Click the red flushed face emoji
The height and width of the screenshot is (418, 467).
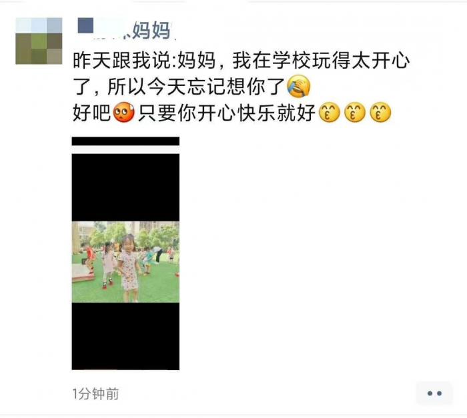pyautogui.click(x=123, y=112)
